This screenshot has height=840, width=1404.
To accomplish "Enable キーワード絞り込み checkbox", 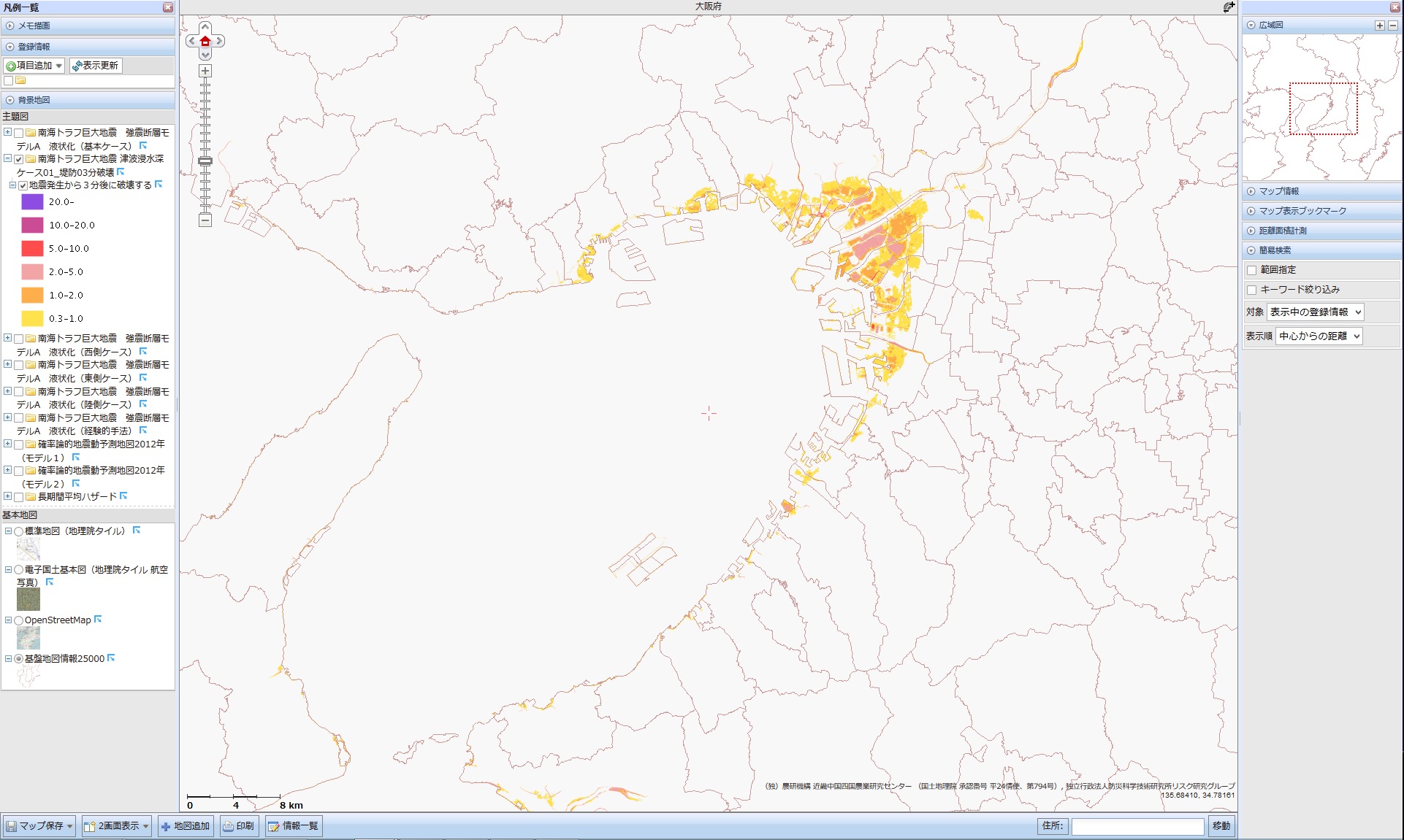I will coord(1252,290).
